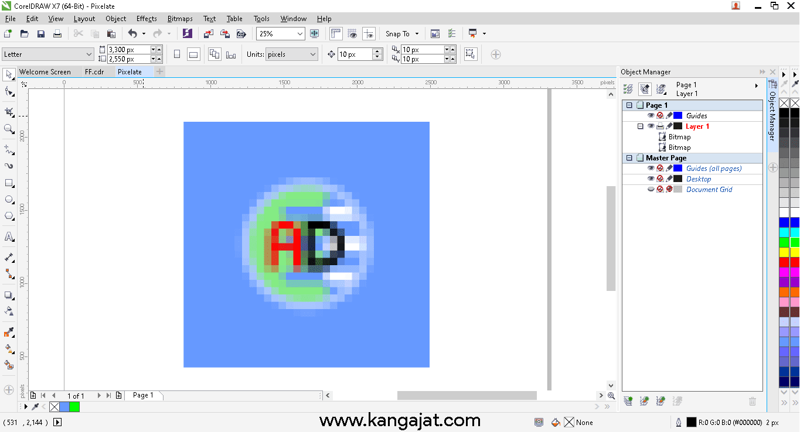This screenshot has height=432, width=800.
Task: Select the Crop tool
Action: tap(9, 111)
